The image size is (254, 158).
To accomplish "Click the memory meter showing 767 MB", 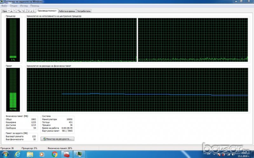I will [x=13, y=89].
